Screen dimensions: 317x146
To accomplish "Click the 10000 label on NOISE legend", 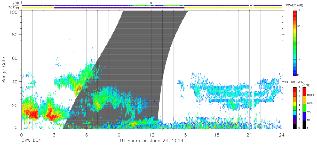I will coord(310,95).
